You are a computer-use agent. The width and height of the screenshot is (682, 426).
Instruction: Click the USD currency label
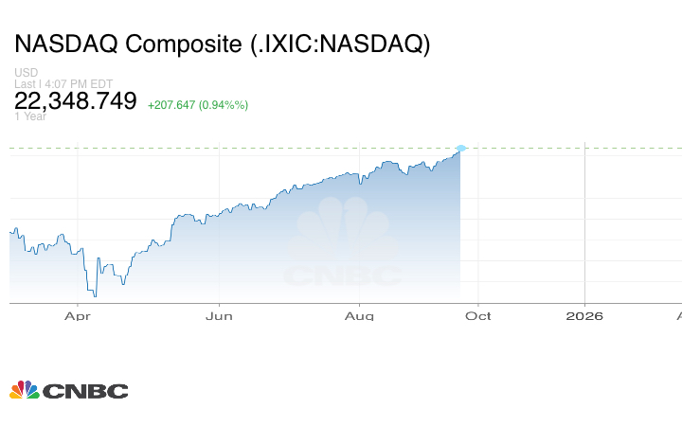(x=26, y=73)
